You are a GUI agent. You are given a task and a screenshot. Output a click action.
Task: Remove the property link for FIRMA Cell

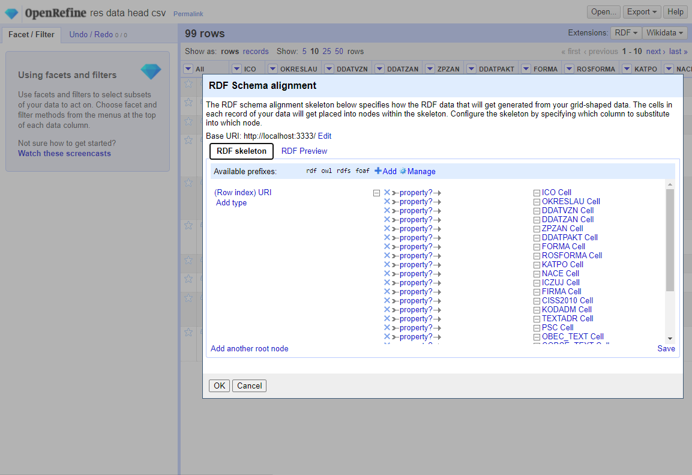[x=387, y=291]
